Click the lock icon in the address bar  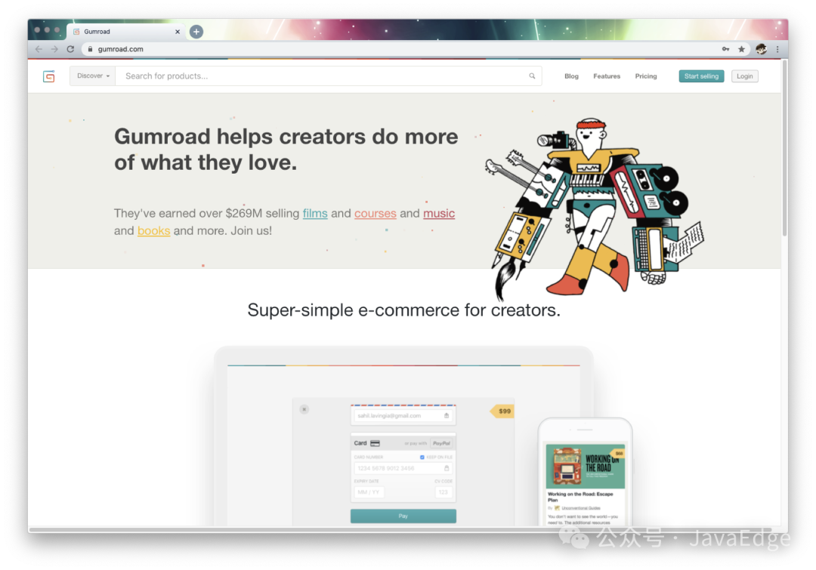tap(90, 49)
